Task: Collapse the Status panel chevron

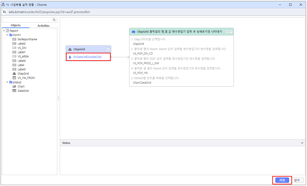Action: 302,143
